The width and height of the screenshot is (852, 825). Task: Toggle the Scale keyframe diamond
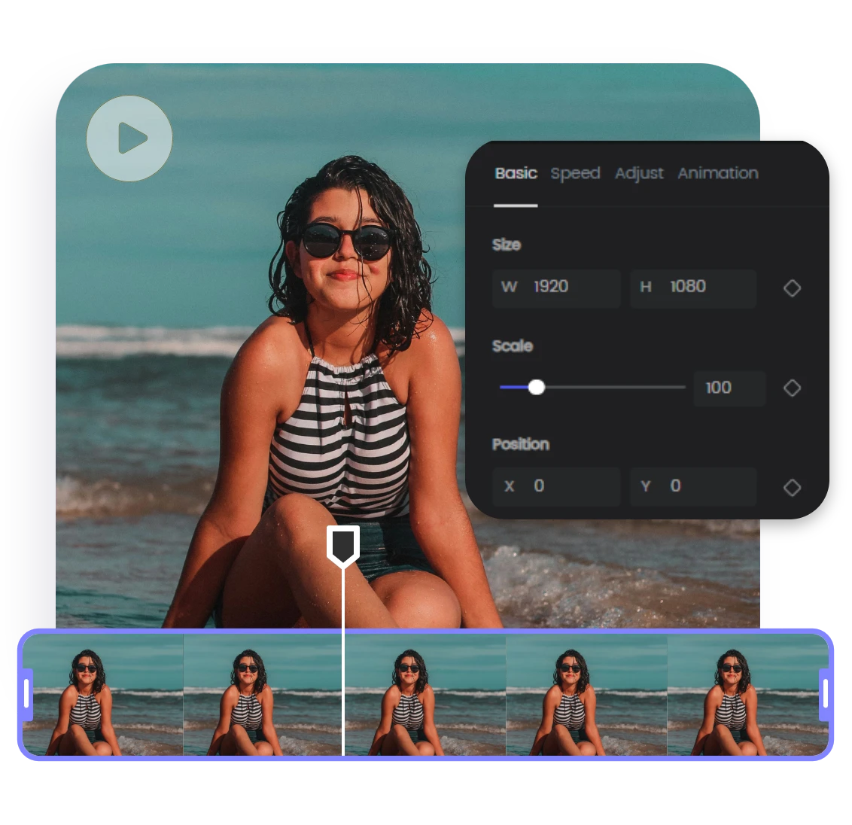point(792,388)
